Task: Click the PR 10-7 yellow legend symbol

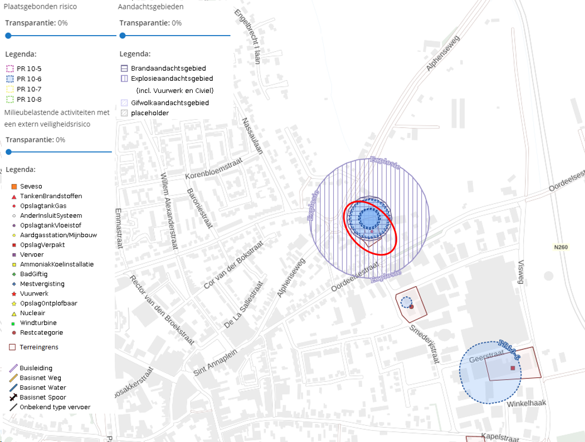Action: pos(10,89)
